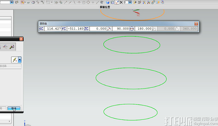Click the blue shaded cube icon

(x=107, y=2)
